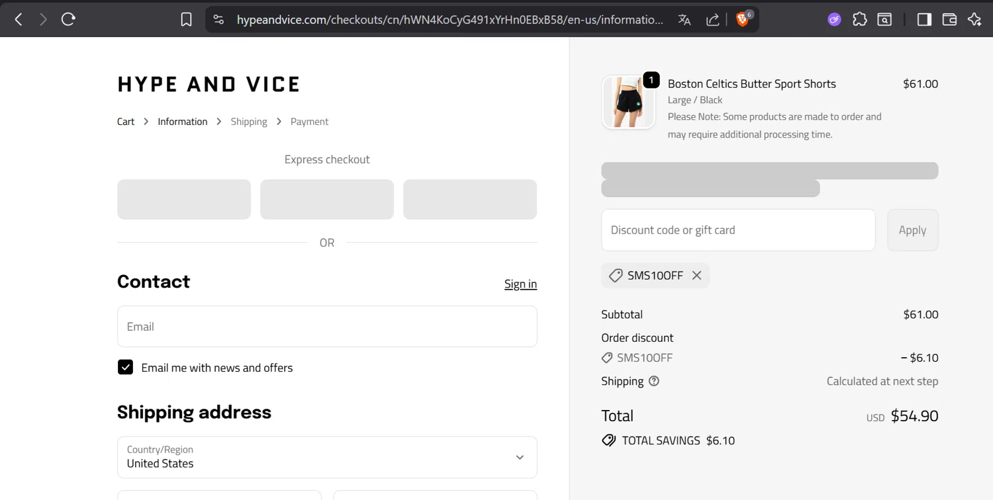Click the Boston Celtics shorts product thumbnail
Screen dimensions: 993x500
coord(628,102)
